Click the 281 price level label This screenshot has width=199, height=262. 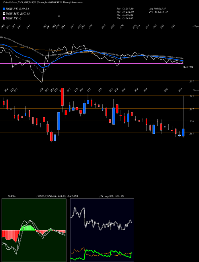point(191,96)
